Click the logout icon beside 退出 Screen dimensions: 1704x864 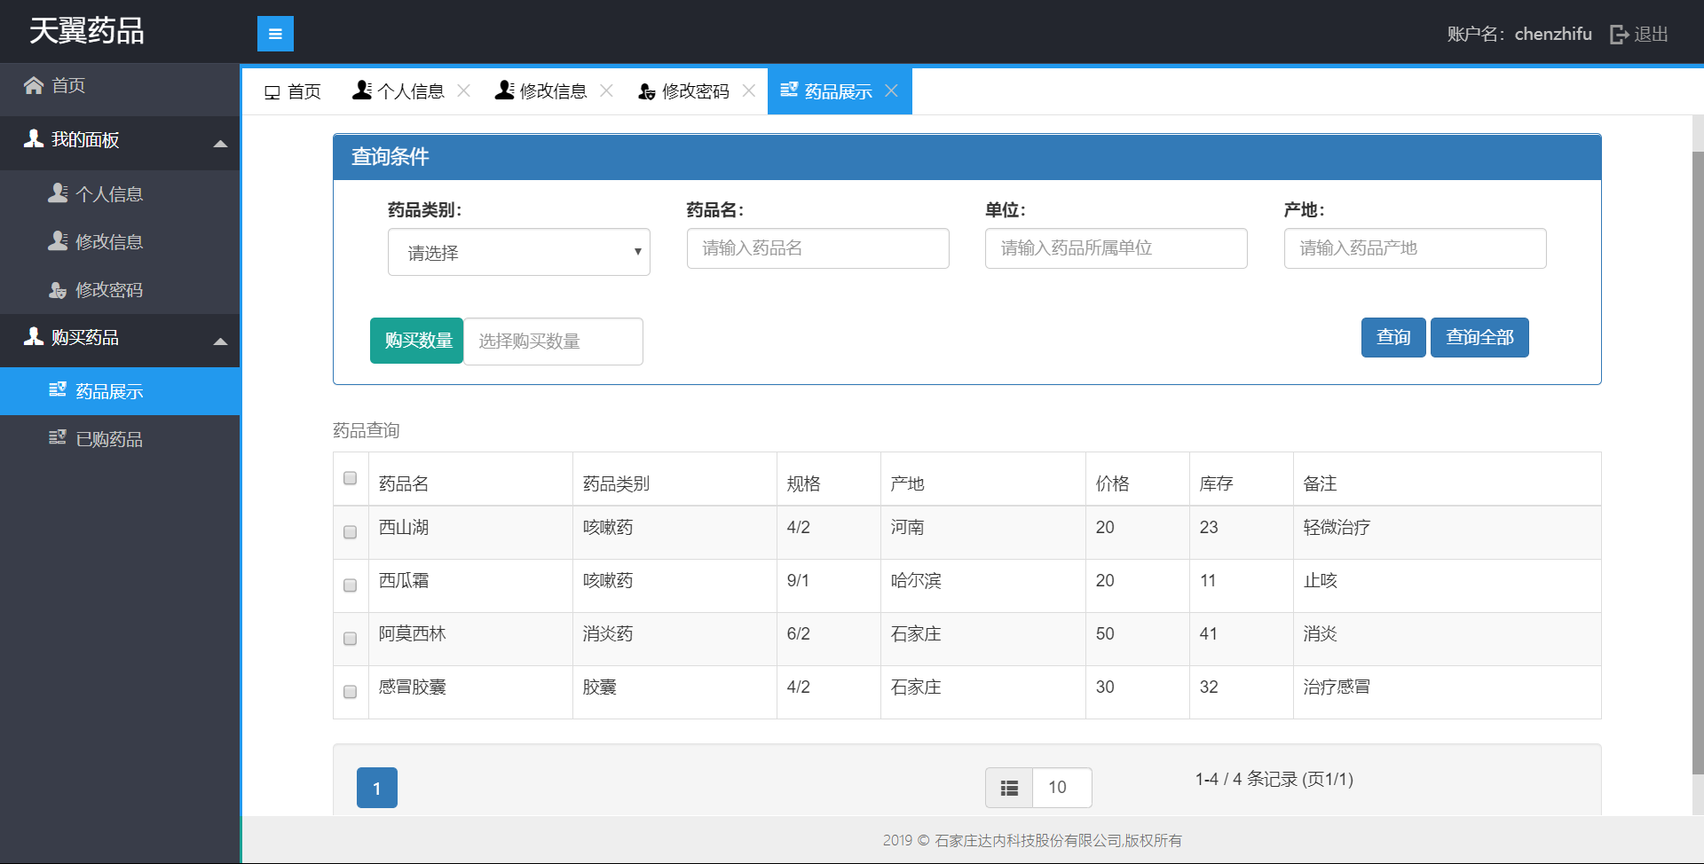pyautogui.click(x=1619, y=35)
